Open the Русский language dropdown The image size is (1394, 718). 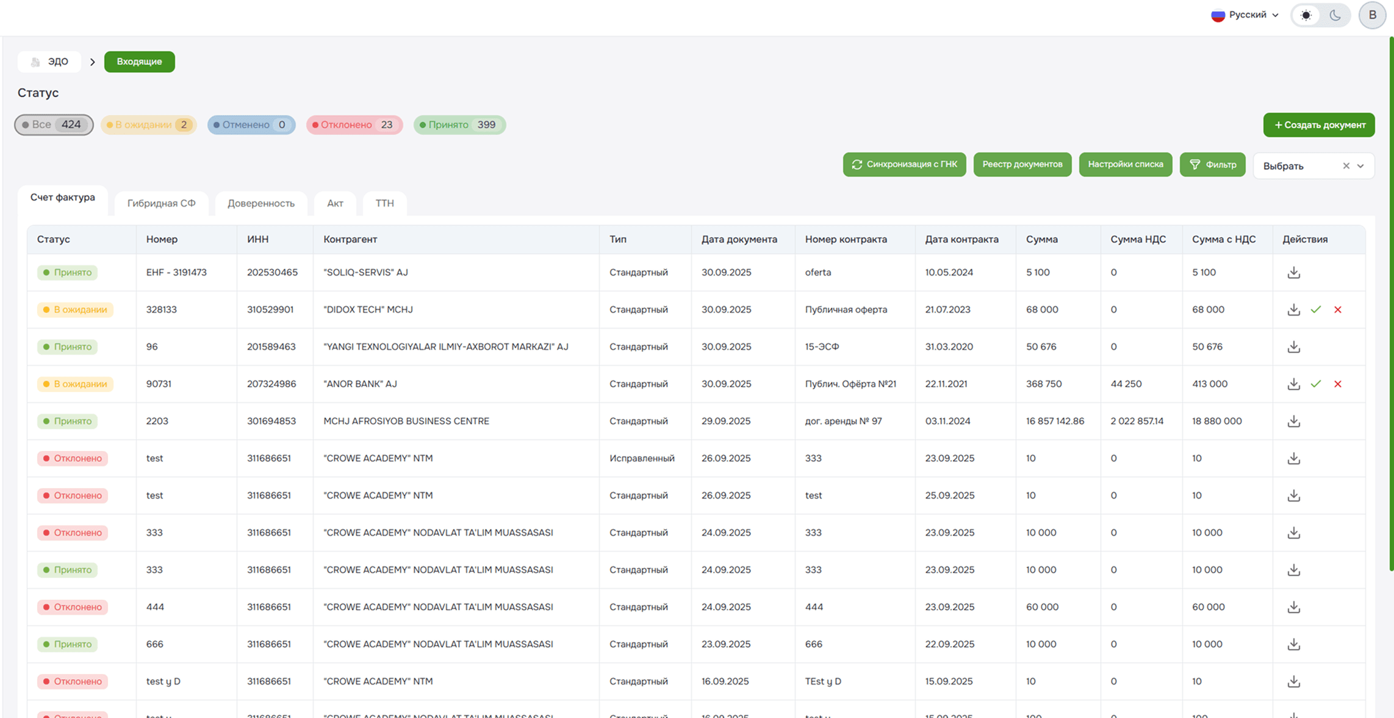(x=1245, y=15)
